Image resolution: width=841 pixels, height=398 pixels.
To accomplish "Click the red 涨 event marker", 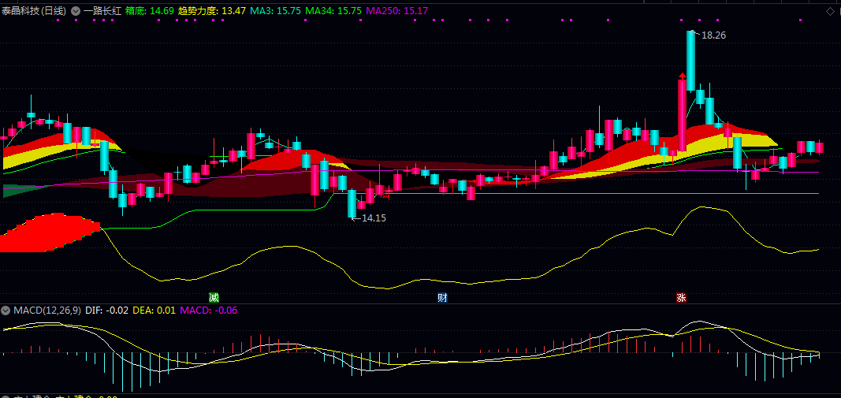I will click(681, 298).
